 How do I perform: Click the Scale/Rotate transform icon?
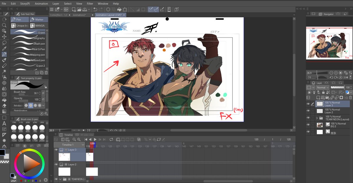125,9
